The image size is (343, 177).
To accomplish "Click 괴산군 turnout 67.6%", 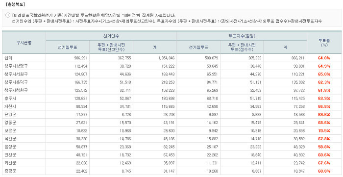I will point(324,163).
